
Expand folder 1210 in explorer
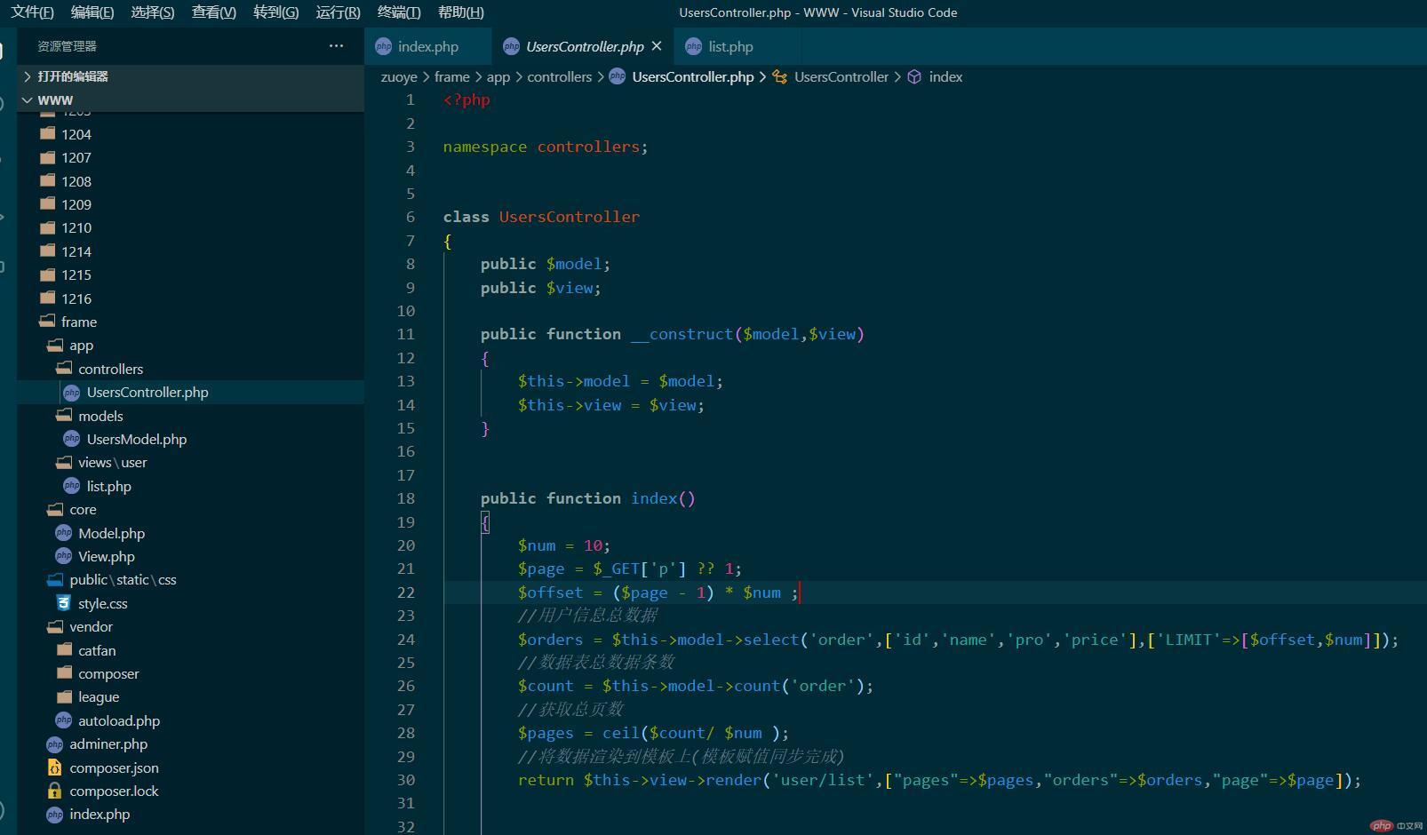point(190,227)
